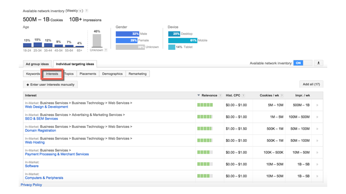Click help icon next to Cookies / wk
Viewport: 346px width, 194px height.
[282, 95]
